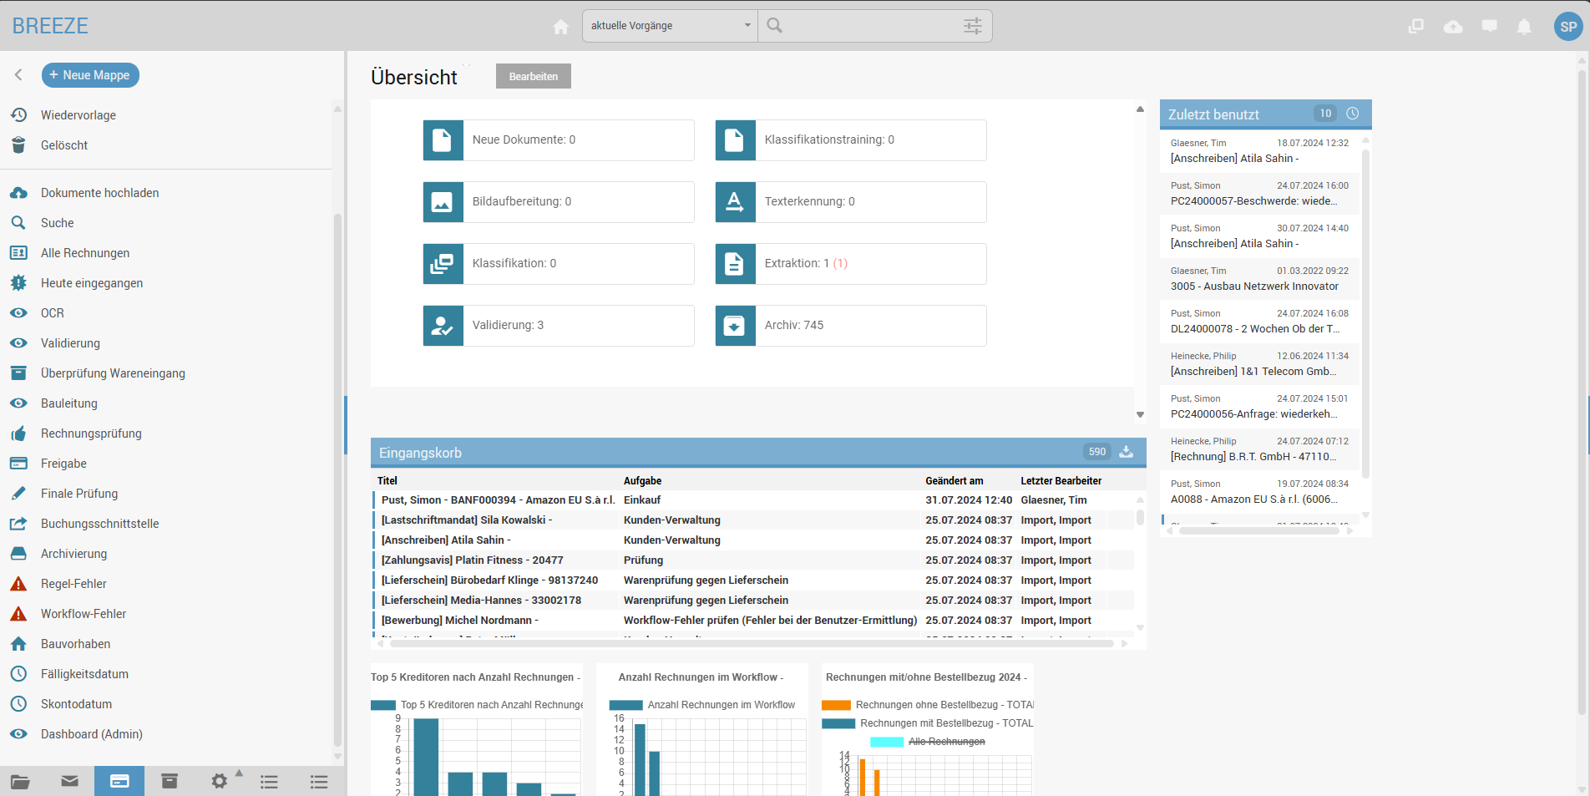The height and width of the screenshot is (796, 1590).
Task: Click house icon next to Bauvorhaben
Action: [x=18, y=644]
